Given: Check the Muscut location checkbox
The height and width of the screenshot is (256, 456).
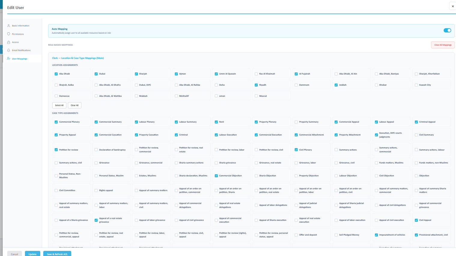Looking at the screenshot, I should (256, 96).
